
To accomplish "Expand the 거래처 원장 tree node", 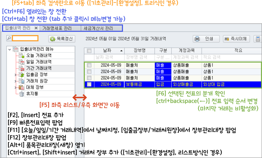I will pos(16,81).
